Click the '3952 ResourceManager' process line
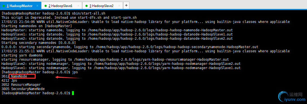The width and height of the screenshot is (307, 104). point(21,85)
